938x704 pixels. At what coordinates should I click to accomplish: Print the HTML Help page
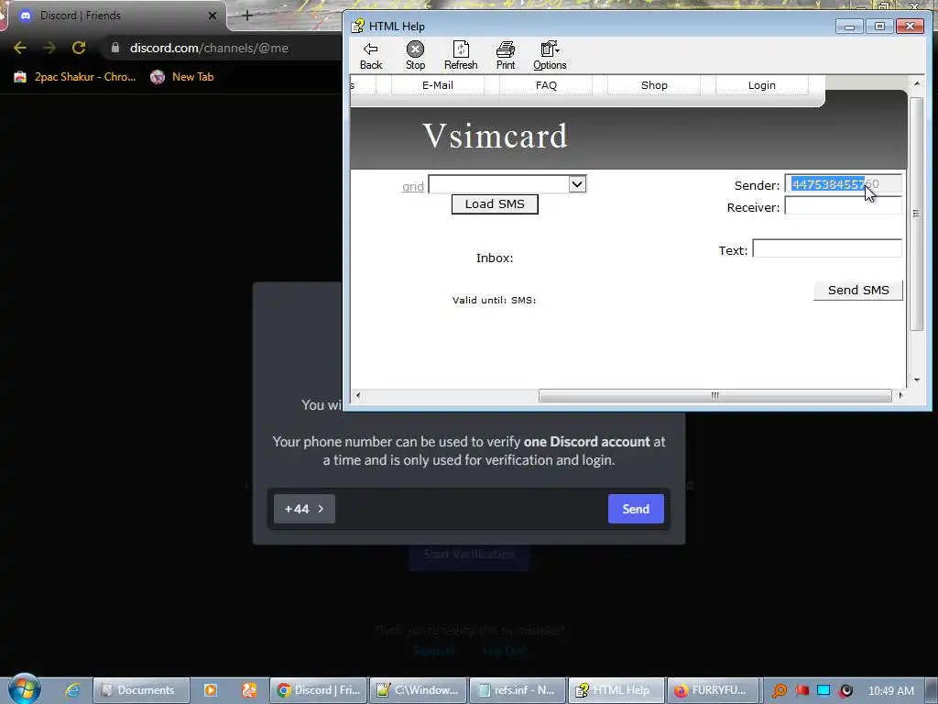(x=506, y=56)
